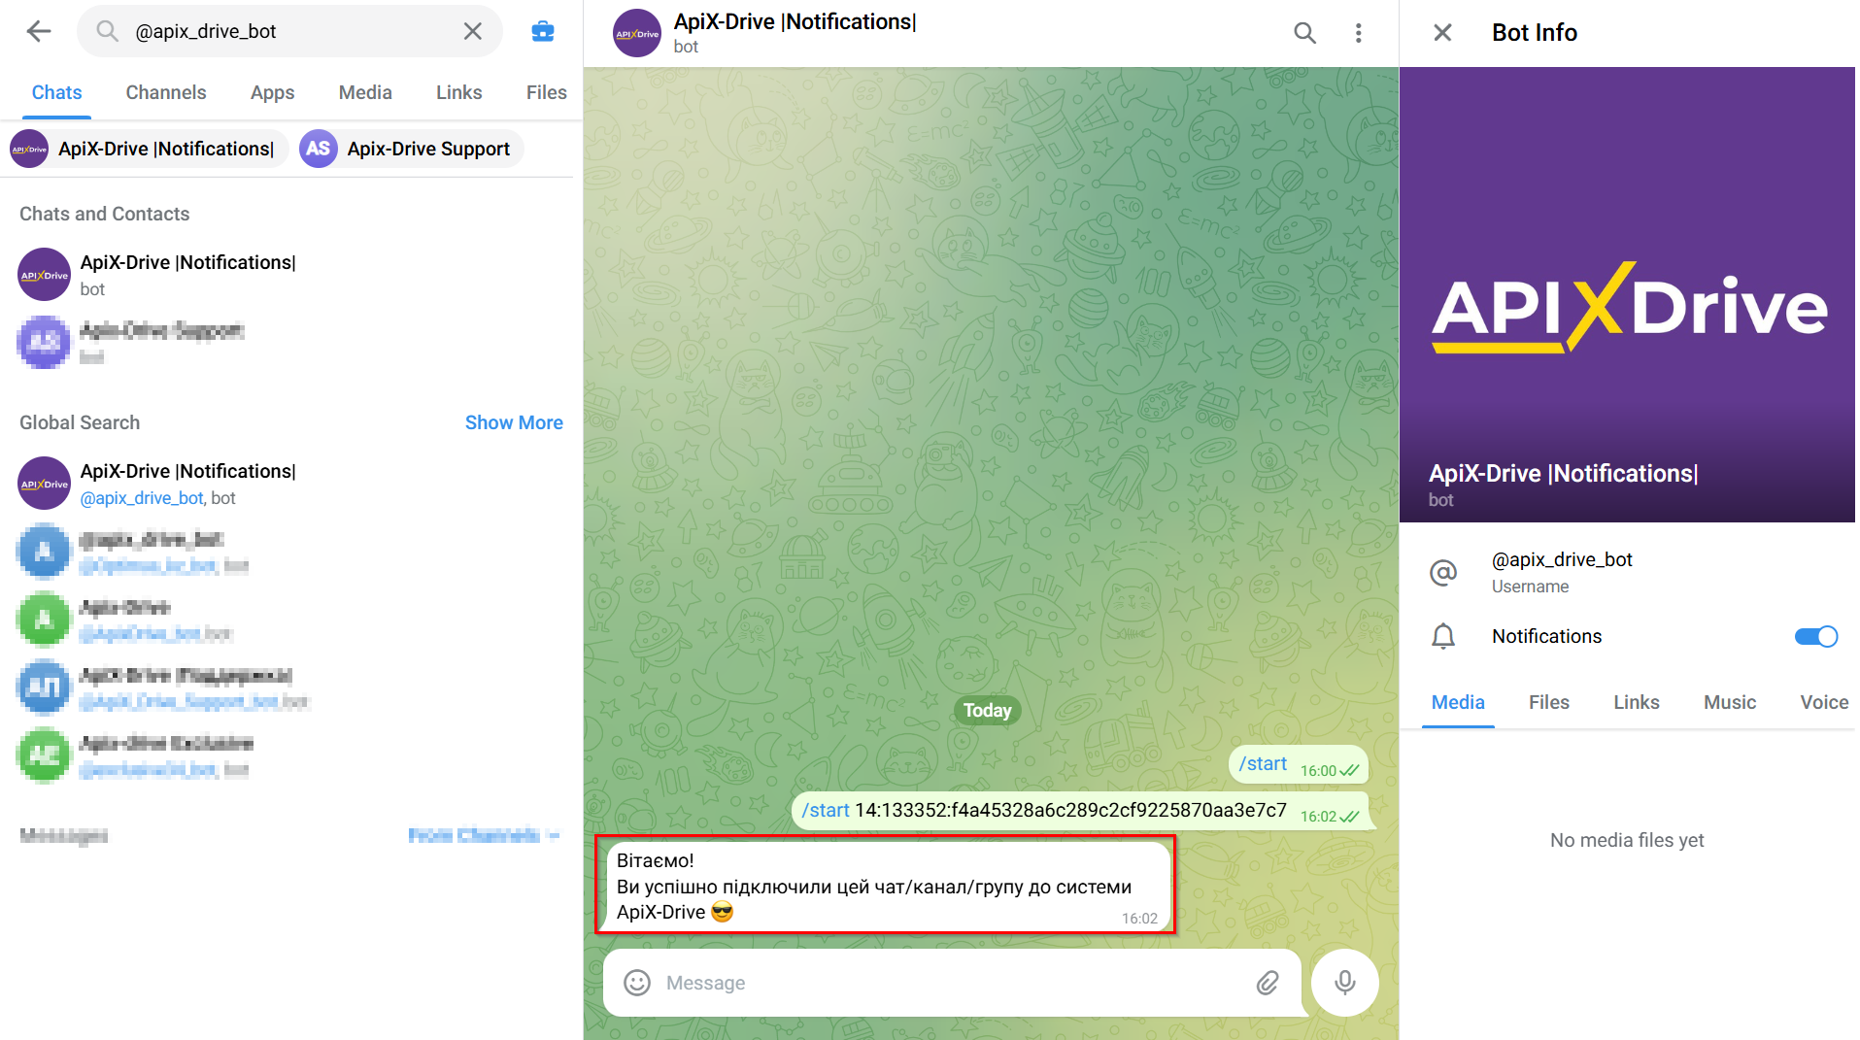The width and height of the screenshot is (1860, 1040).
Task: Open the blue briefcase icon
Action: point(543,31)
